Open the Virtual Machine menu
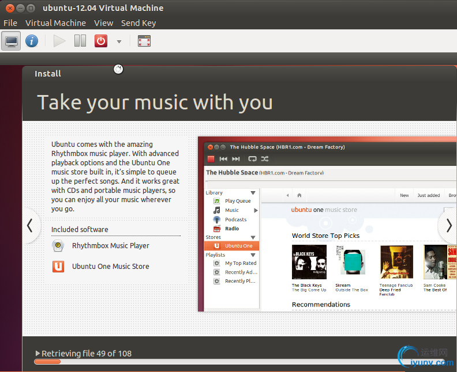The width and height of the screenshot is (457, 372). (55, 23)
